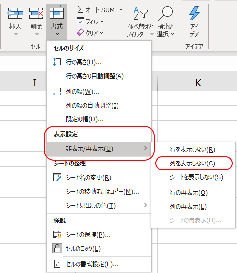Click the 書式 (Format) ribbon icon
The image size is (237, 273).
coord(57,12)
